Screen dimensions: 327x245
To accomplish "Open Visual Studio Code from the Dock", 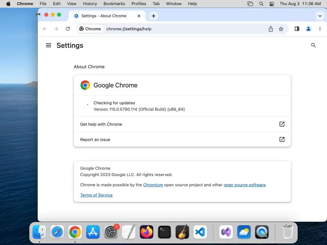I will click(x=200, y=232).
